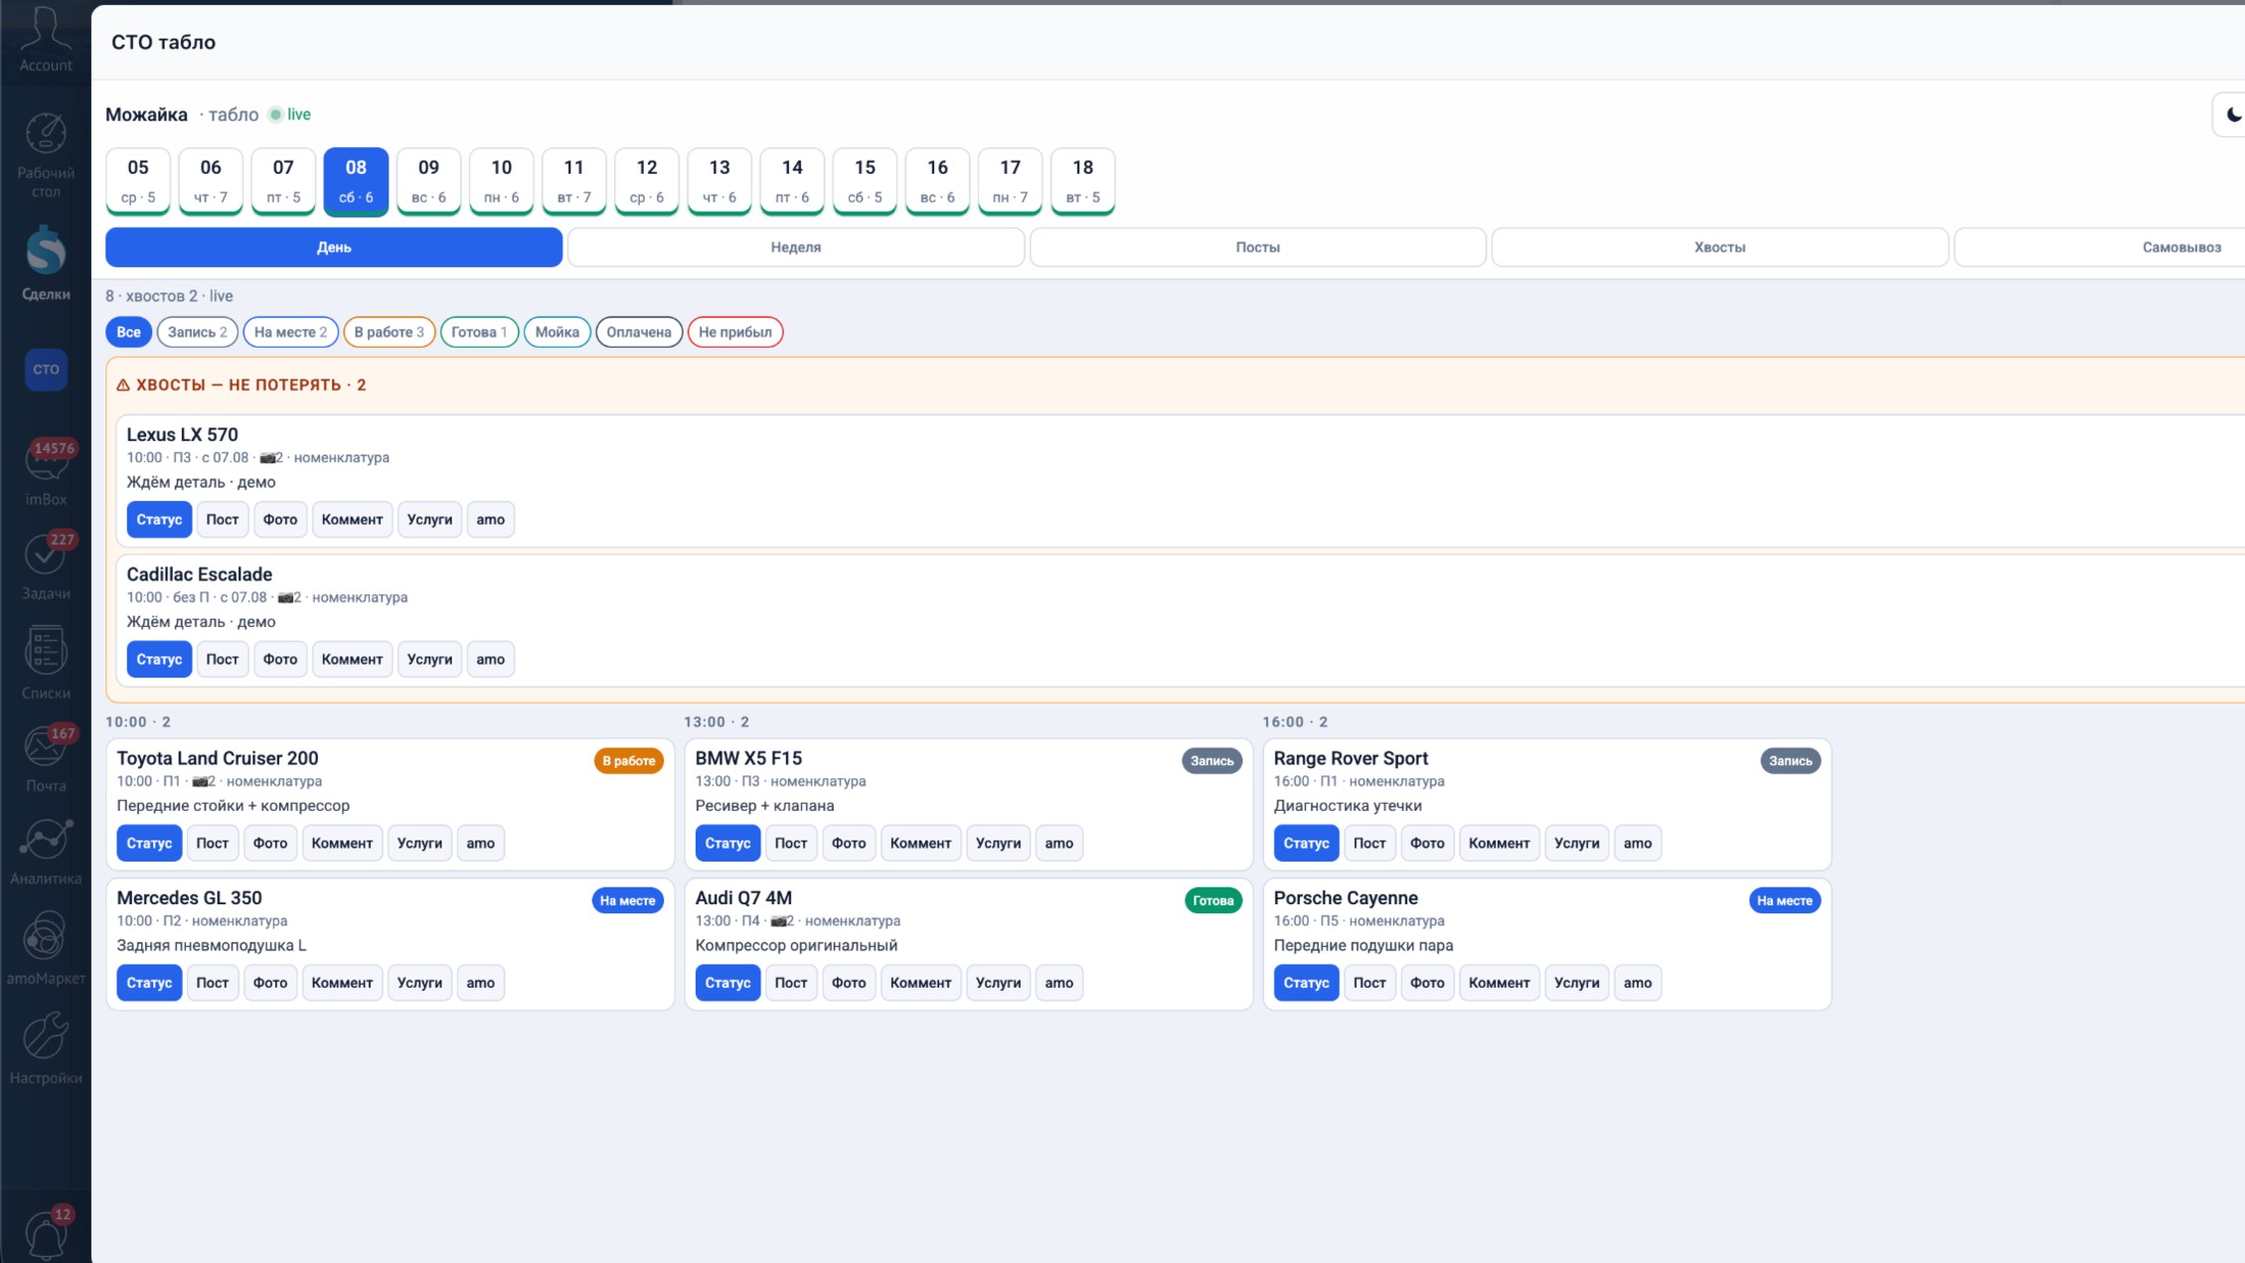This screenshot has width=2245, height=1263.
Task: Filter by Не прибыл status
Action: pyautogui.click(x=735, y=332)
